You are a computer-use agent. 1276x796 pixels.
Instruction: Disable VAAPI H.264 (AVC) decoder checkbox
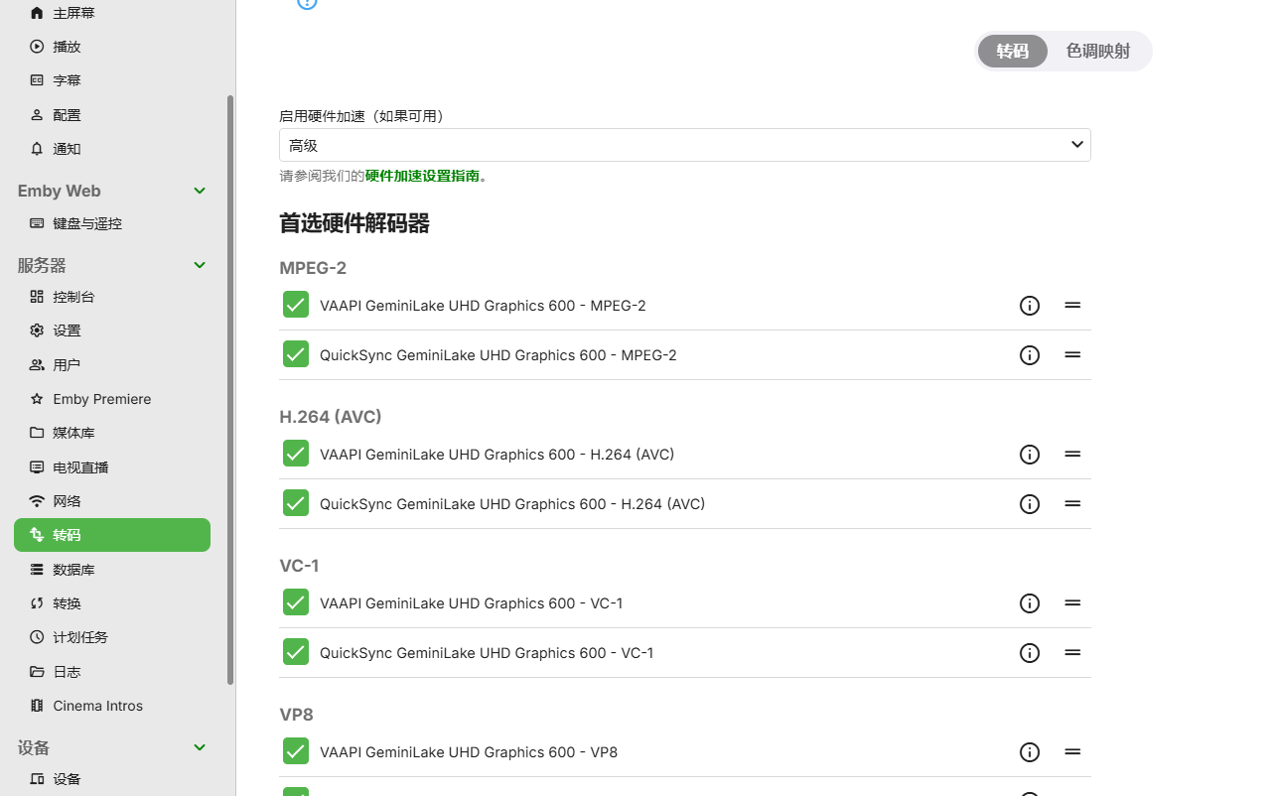click(x=296, y=454)
